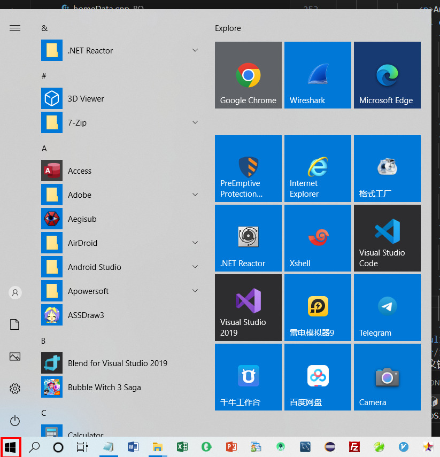Expand the .NET Reactor folder chevron

195,50
